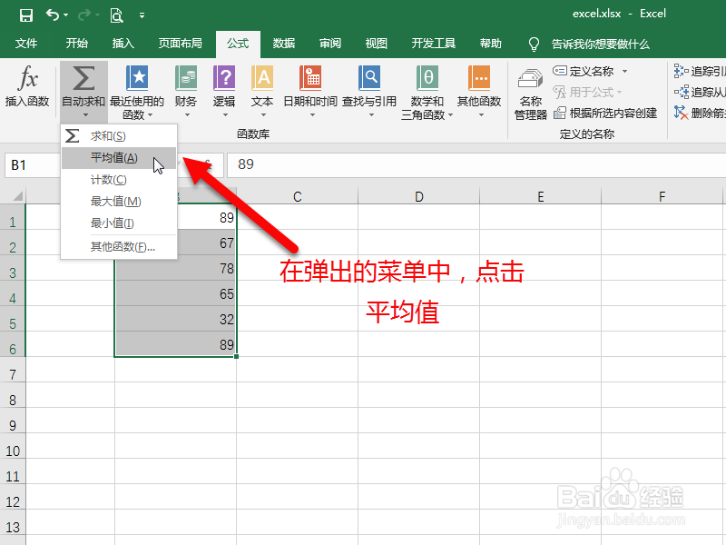Click cell containing 32
Screen dimensions: 726x545
(176, 319)
